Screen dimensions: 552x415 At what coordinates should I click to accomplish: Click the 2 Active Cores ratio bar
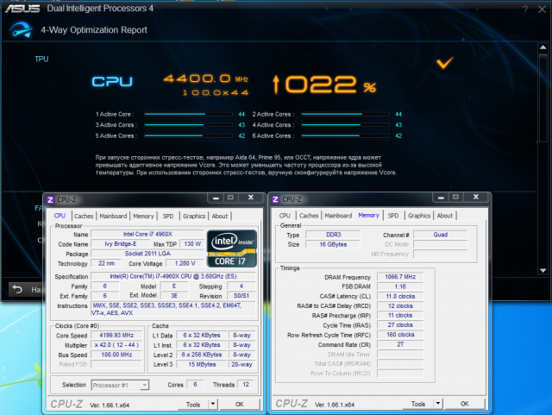[345, 114]
